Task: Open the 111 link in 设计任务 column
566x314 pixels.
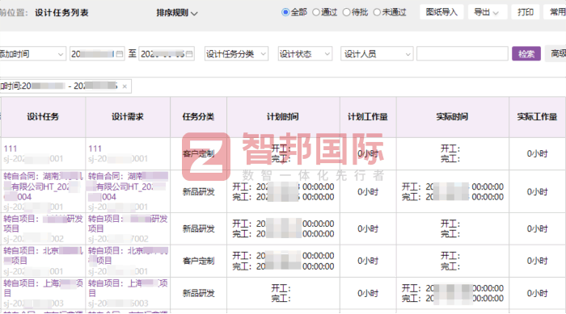Action: (x=11, y=149)
